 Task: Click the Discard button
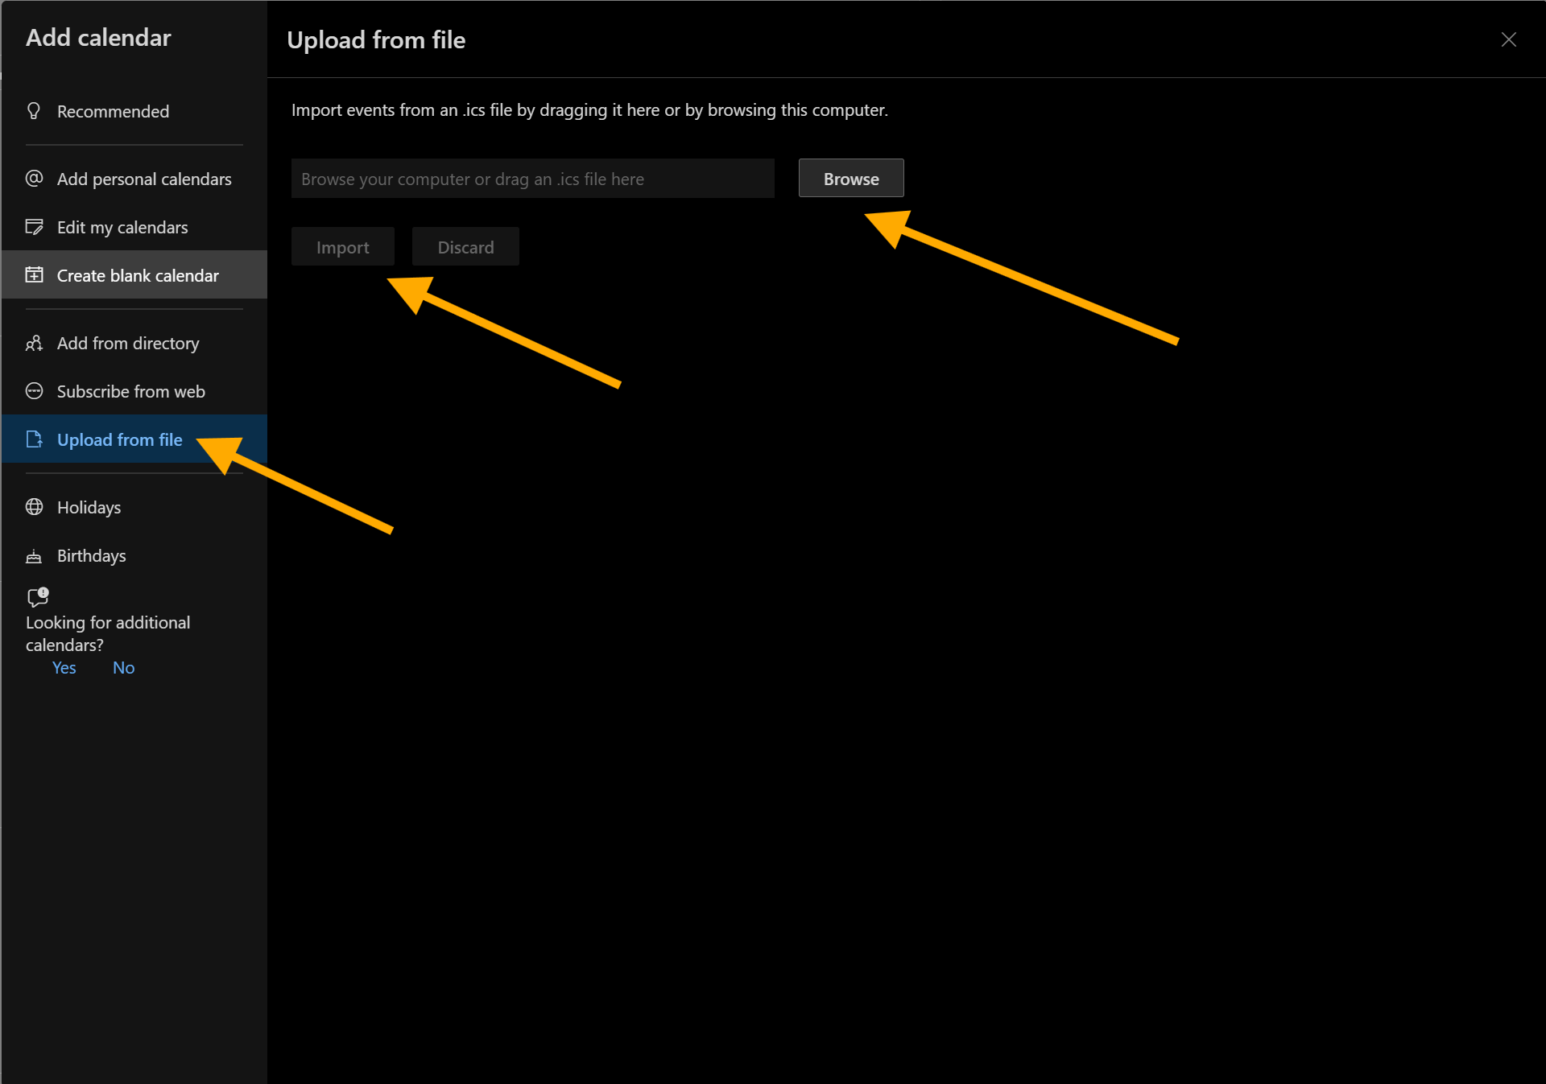coord(465,246)
